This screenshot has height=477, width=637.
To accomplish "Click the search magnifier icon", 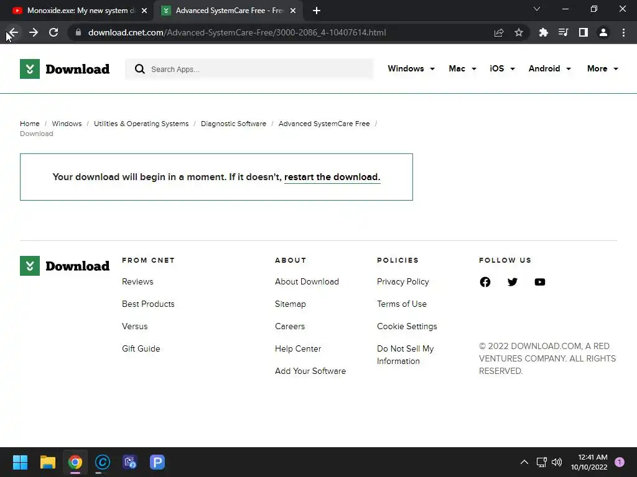I will [140, 69].
